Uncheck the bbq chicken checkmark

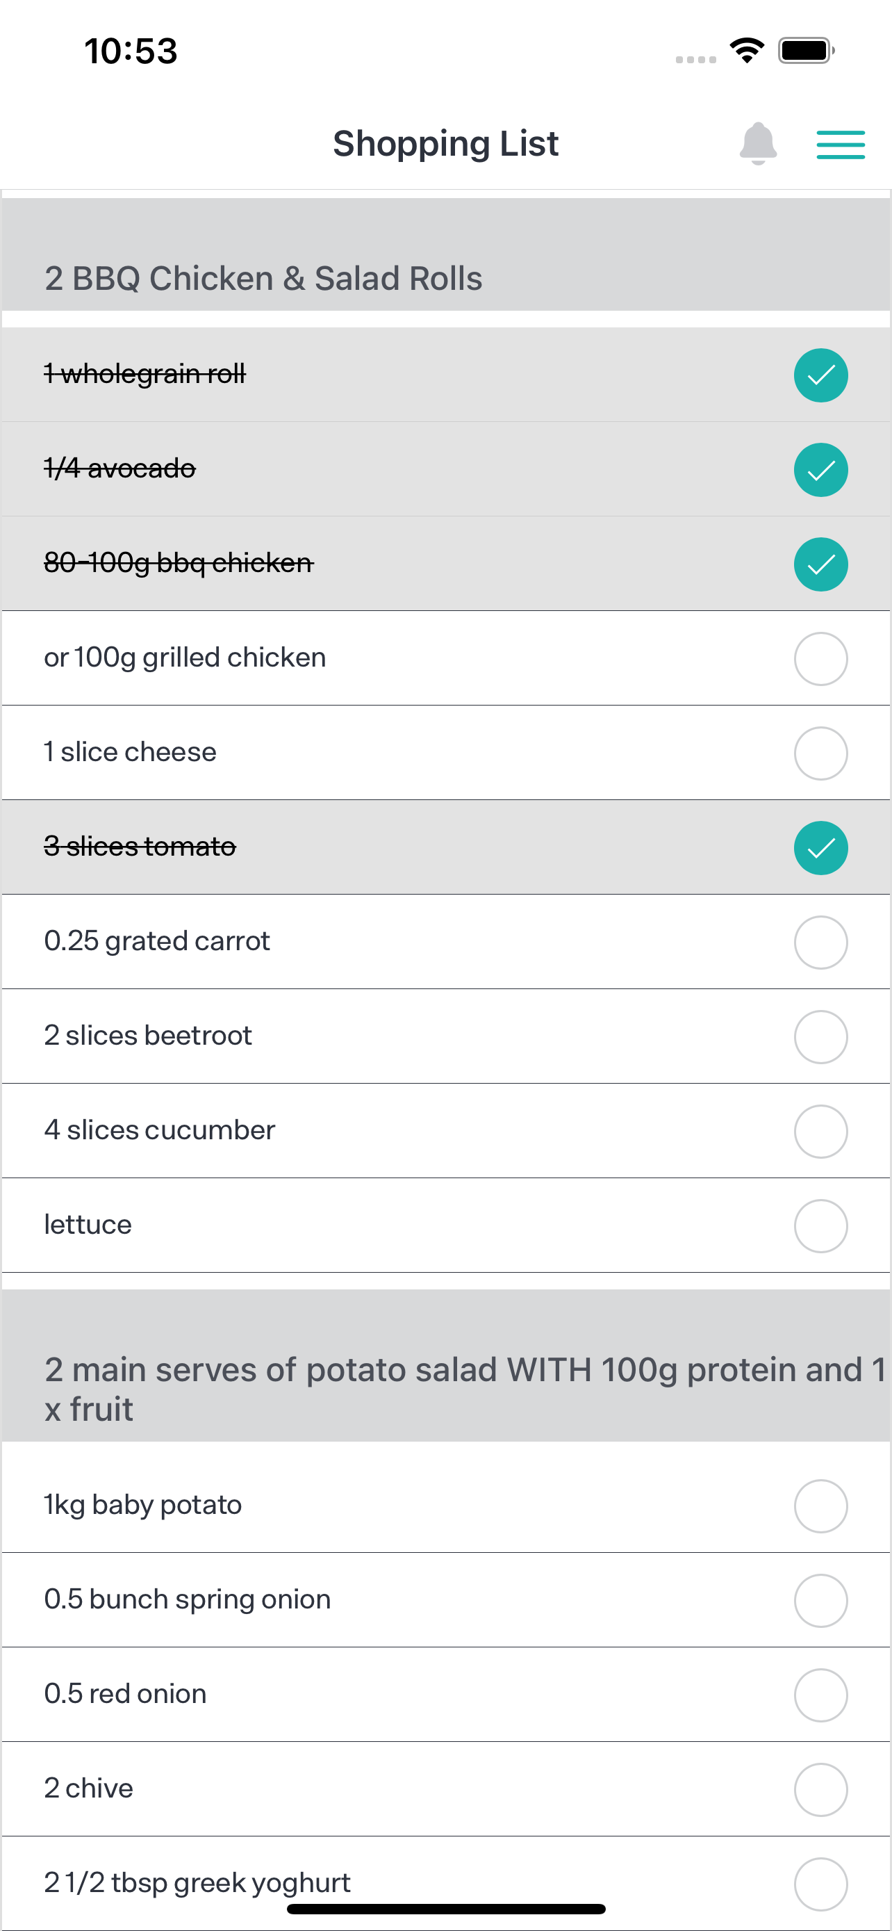820,564
